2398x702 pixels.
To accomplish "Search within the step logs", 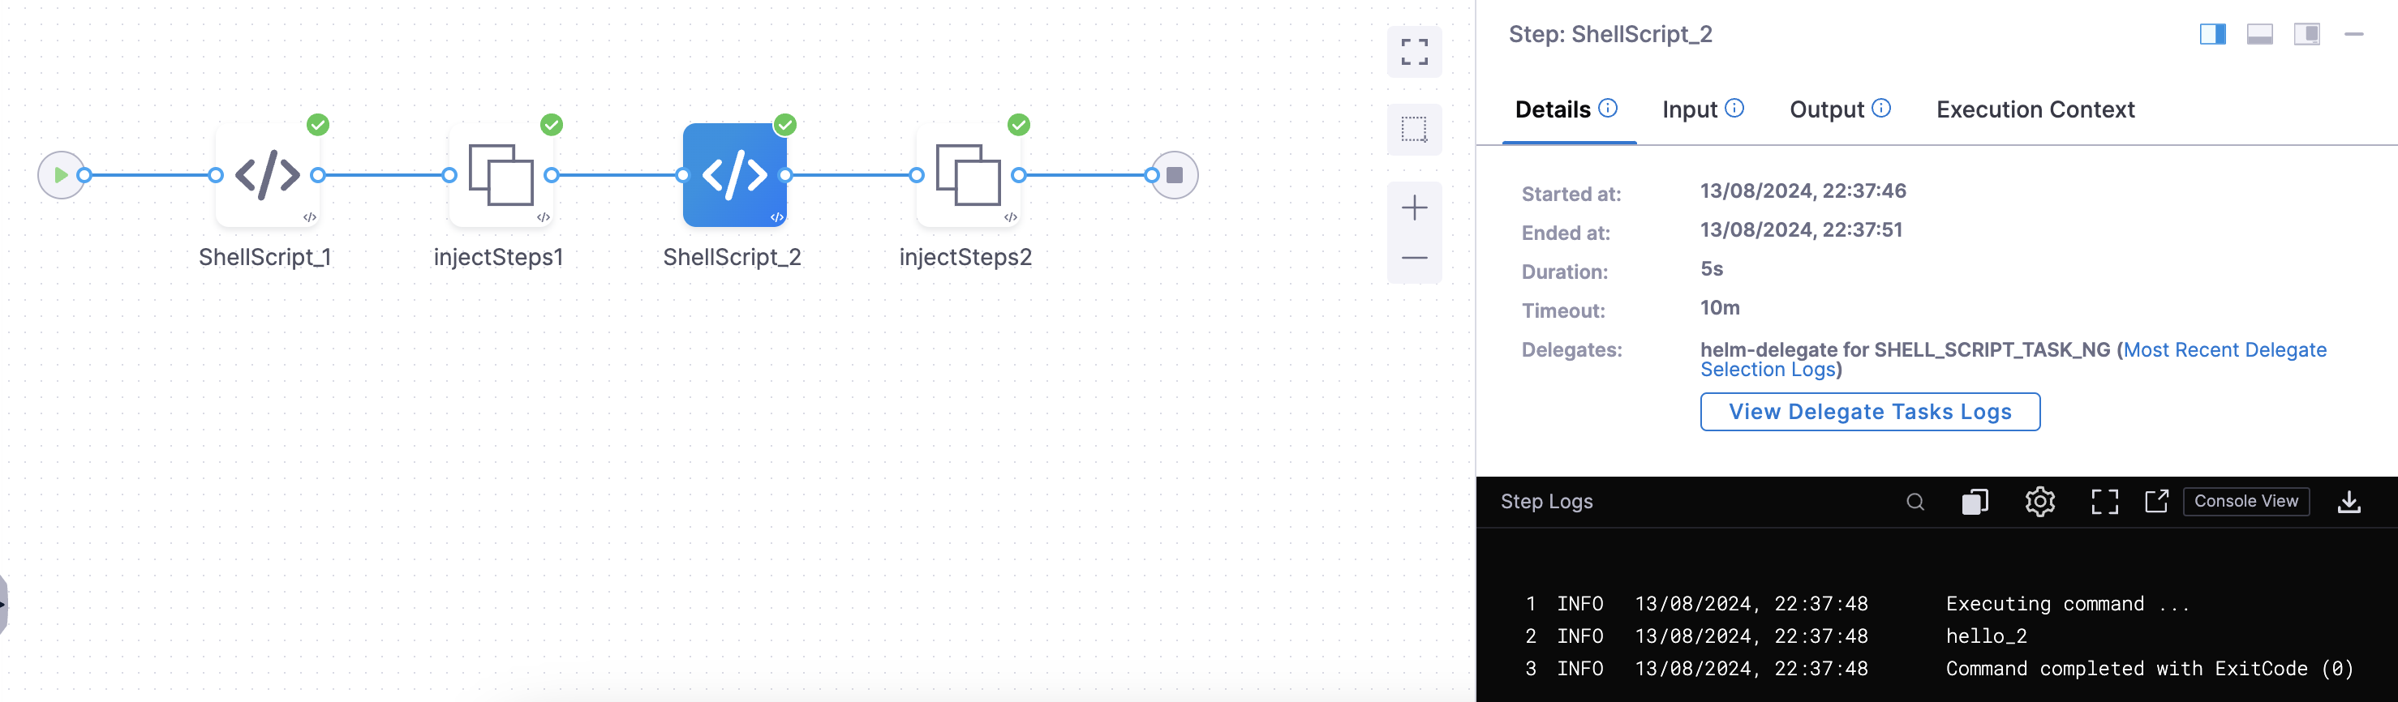I will point(1915,502).
